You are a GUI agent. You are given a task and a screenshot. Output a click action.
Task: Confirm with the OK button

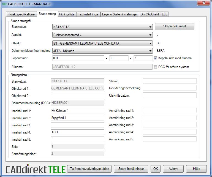[156, 169]
